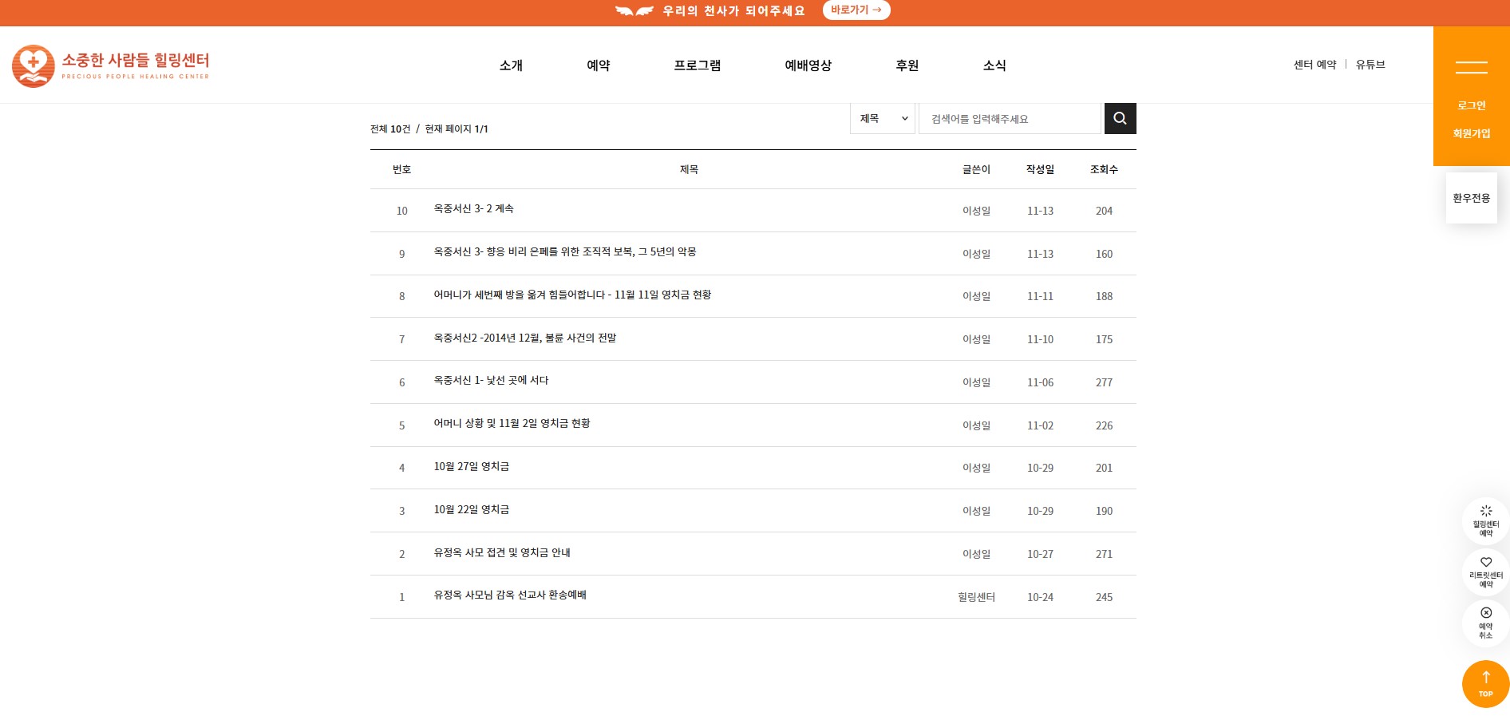Click the 로그인 link
The width and height of the screenshot is (1510, 716).
click(1471, 105)
